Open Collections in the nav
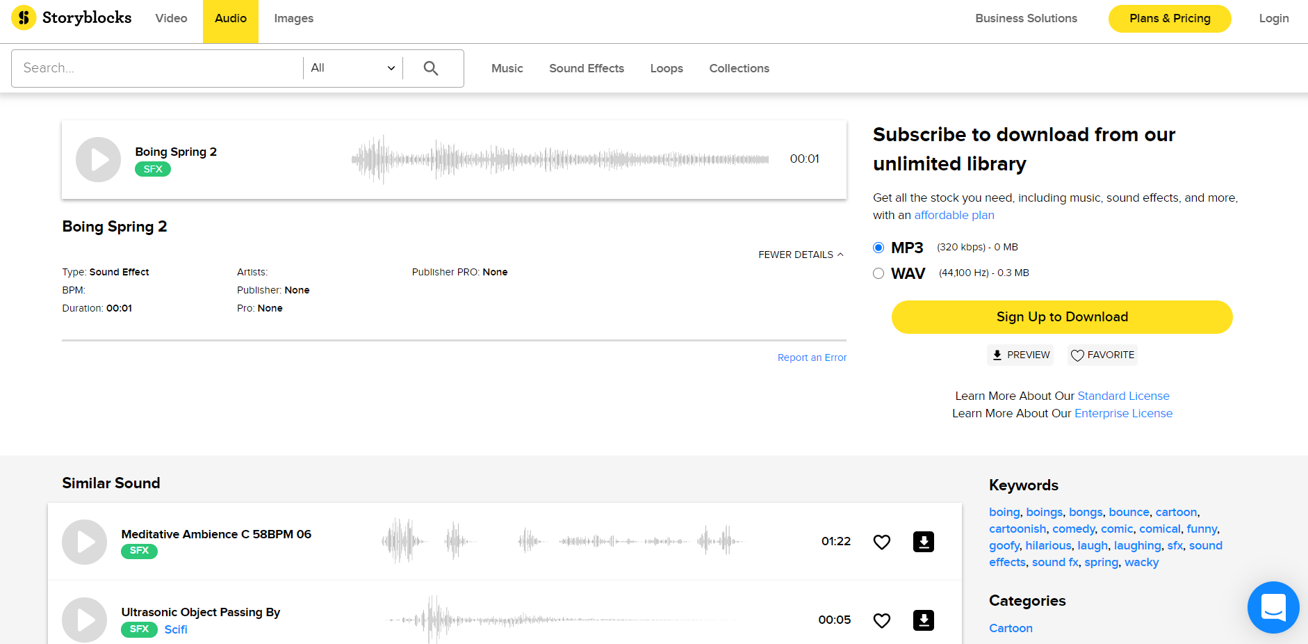This screenshot has width=1308, height=644. [x=739, y=68]
